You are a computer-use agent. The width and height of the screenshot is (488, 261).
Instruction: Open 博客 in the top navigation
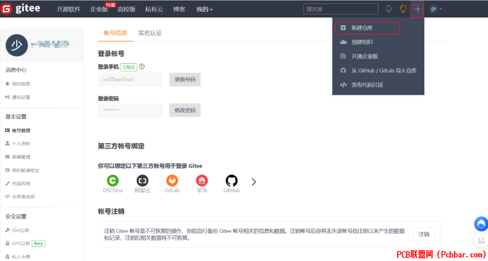(x=179, y=9)
